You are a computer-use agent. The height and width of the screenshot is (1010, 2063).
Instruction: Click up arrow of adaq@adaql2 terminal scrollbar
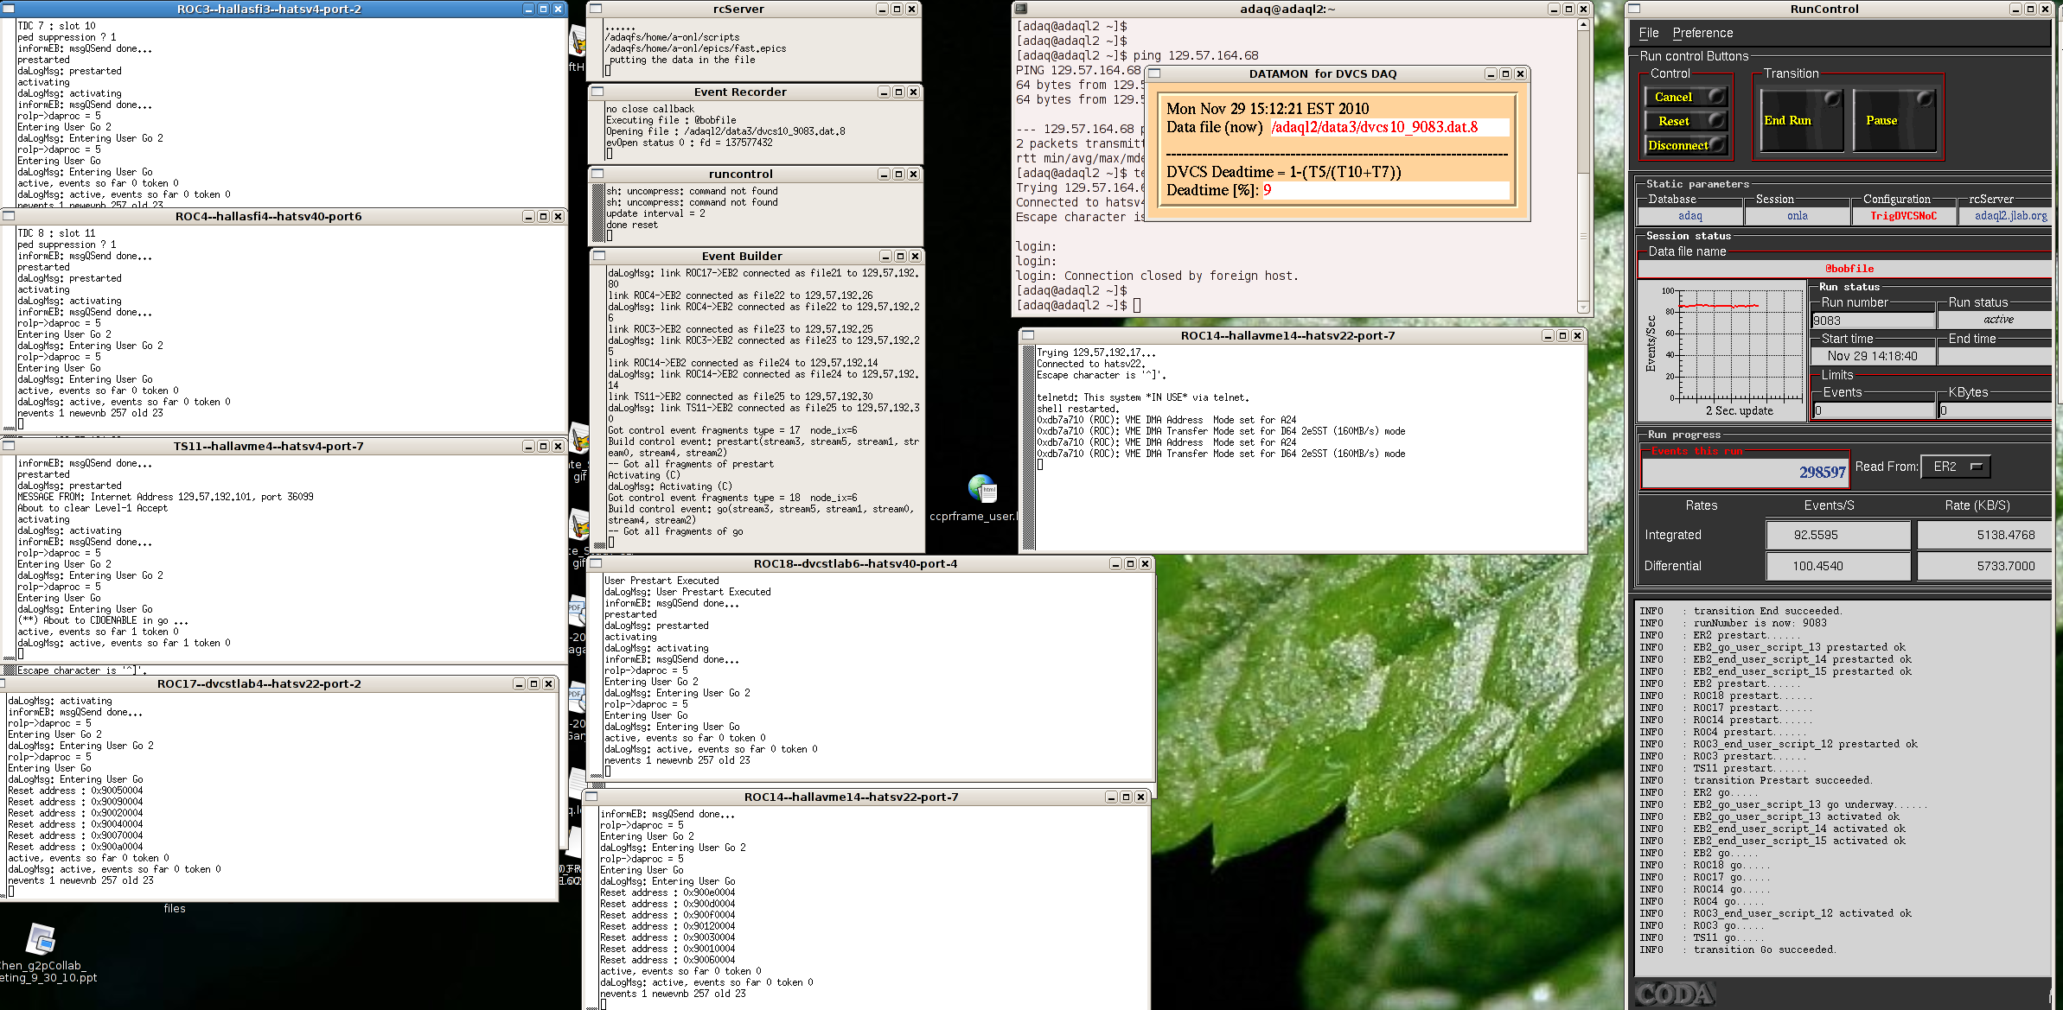tap(1583, 24)
